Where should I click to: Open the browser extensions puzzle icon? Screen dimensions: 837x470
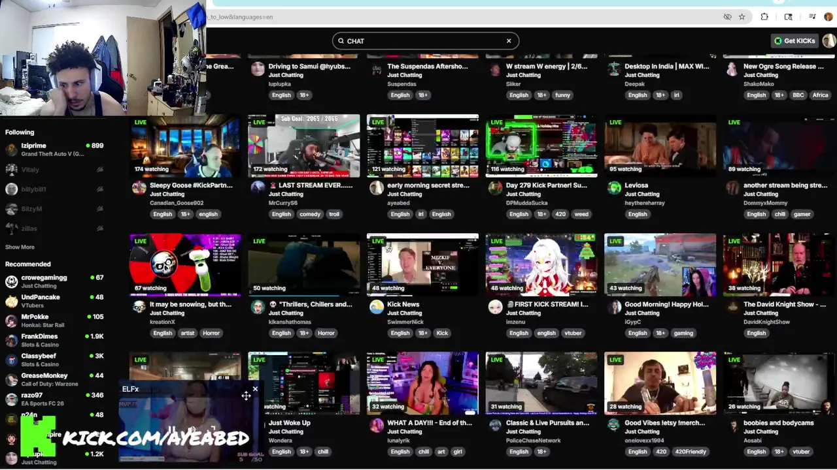(764, 17)
